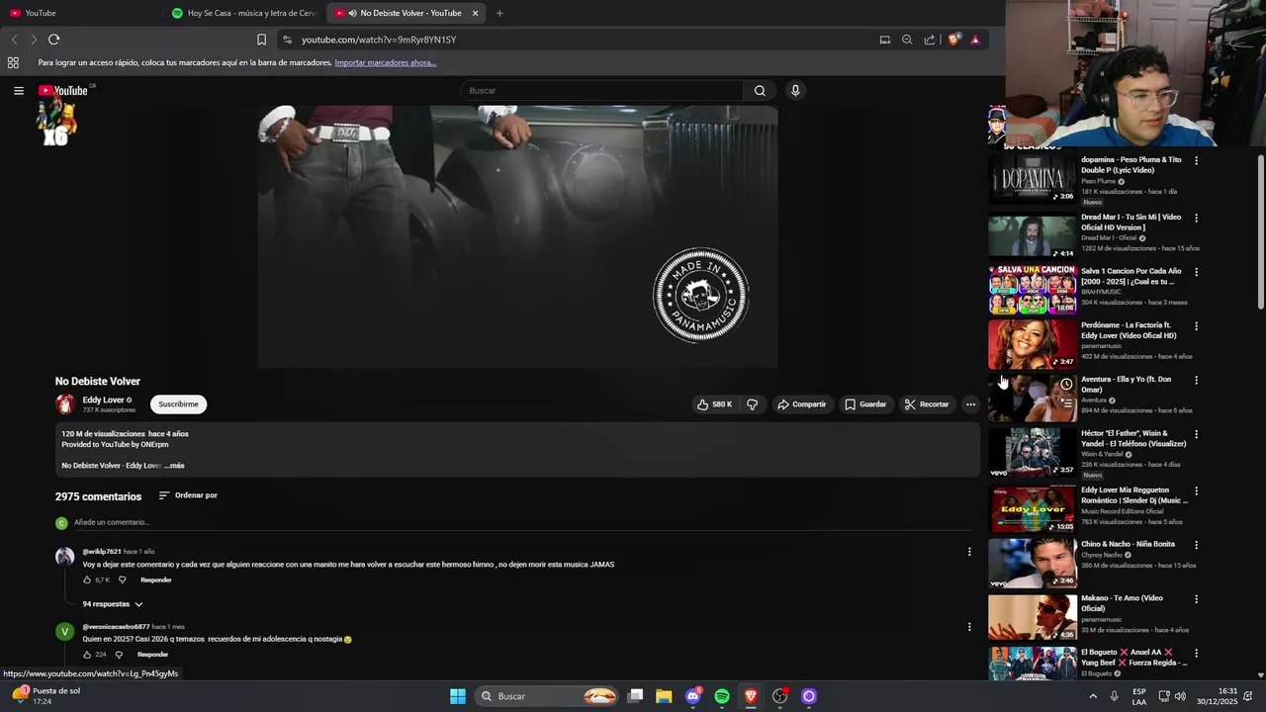Add Aventura video to watch later clock

coord(1066,384)
